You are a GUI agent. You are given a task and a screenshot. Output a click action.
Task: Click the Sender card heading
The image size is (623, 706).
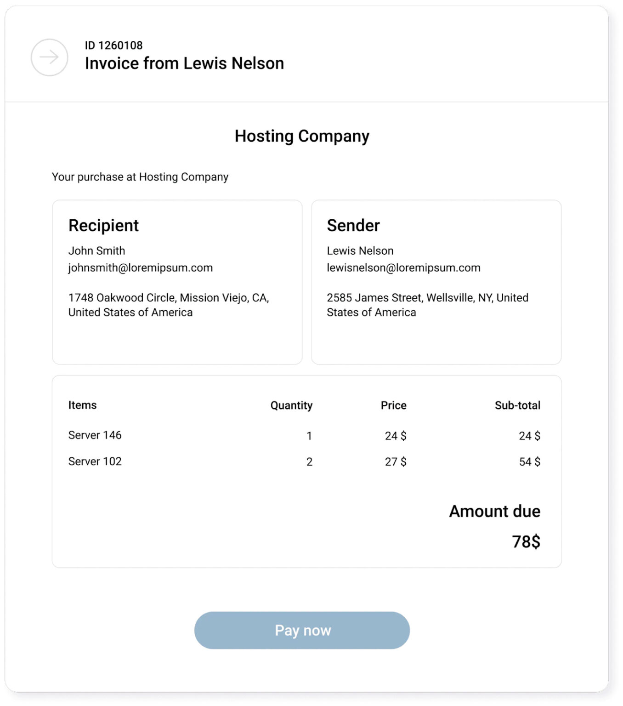pos(353,226)
